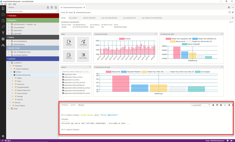This screenshot has width=235, height=142.
Task: Open Customers By Invoices widget menu
Action: click(x=222, y=67)
